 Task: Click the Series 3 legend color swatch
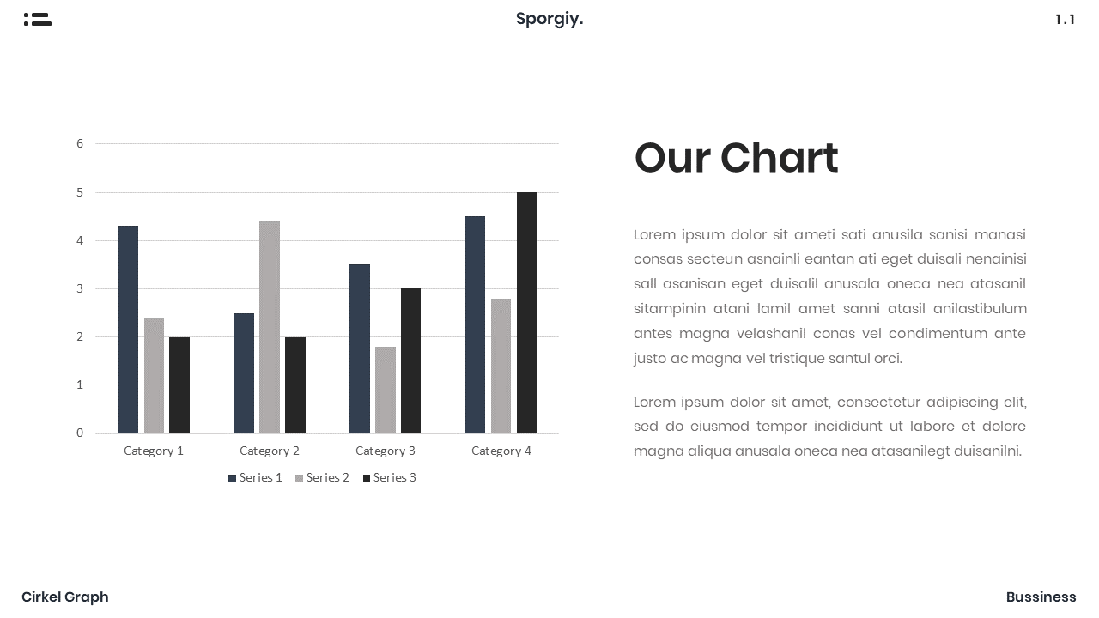pos(367,478)
